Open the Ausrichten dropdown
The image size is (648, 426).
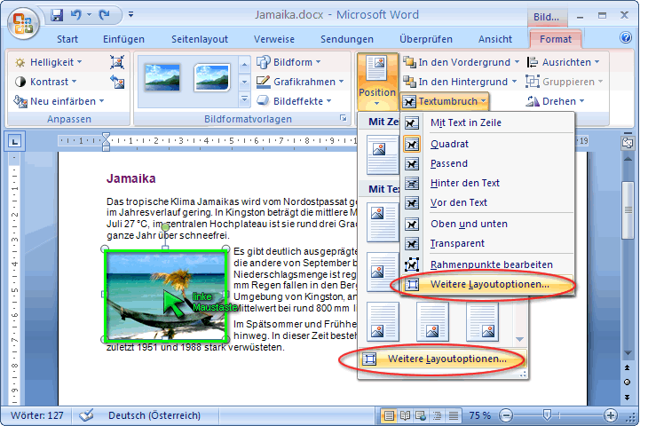point(565,62)
